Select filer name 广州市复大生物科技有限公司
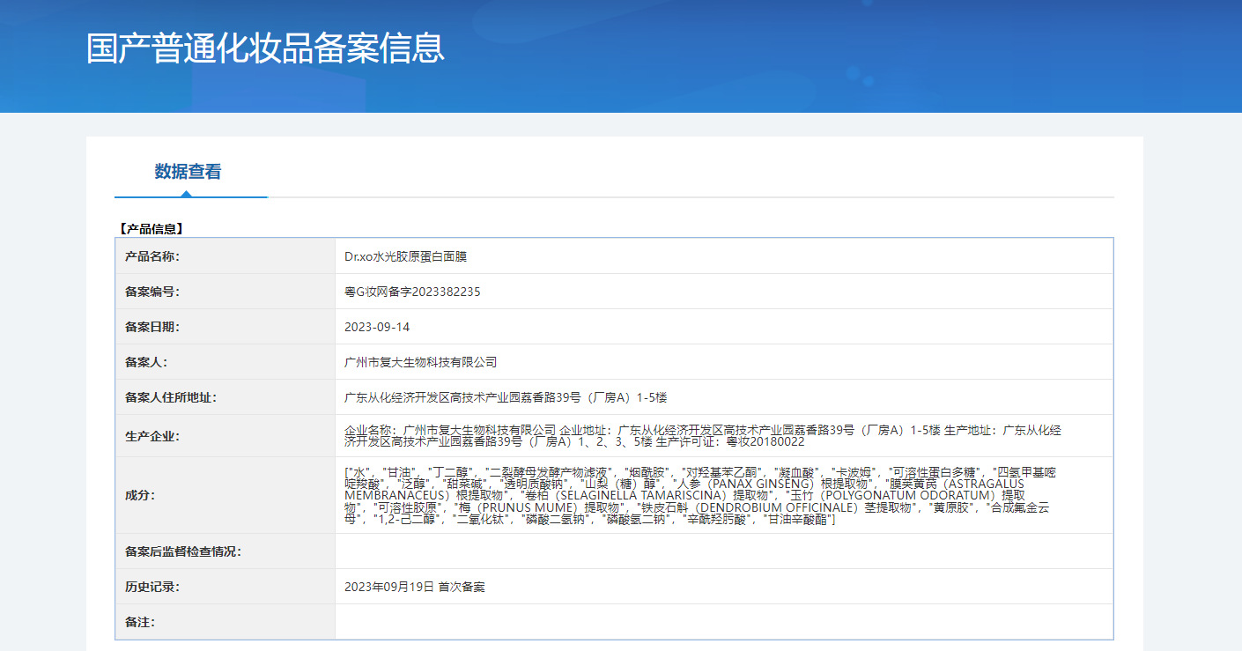The width and height of the screenshot is (1242, 651). (420, 362)
